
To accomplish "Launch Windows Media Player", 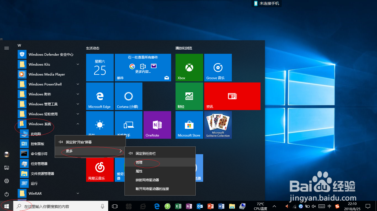I will (x=49, y=74).
